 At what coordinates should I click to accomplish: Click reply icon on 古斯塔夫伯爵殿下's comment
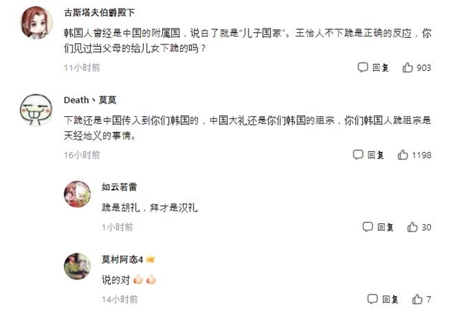(362, 67)
